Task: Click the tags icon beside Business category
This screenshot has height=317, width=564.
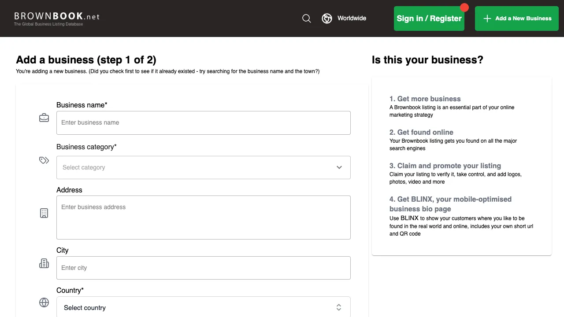Action: 44,160
